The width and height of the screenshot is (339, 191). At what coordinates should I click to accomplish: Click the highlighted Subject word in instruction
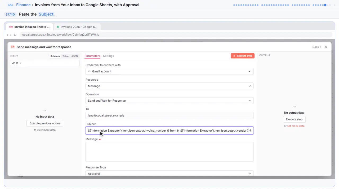pyautogui.click(x=46, y=14)
